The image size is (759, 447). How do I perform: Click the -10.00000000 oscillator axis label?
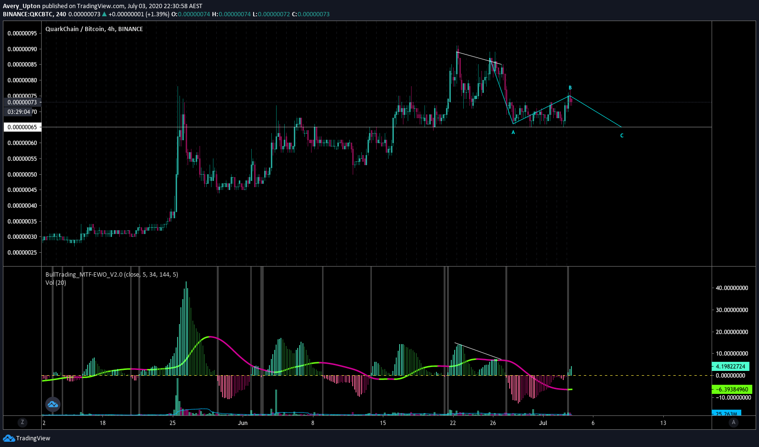click(x=732, y=398)
